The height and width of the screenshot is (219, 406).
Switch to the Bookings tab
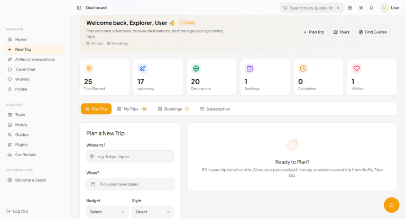173,109
